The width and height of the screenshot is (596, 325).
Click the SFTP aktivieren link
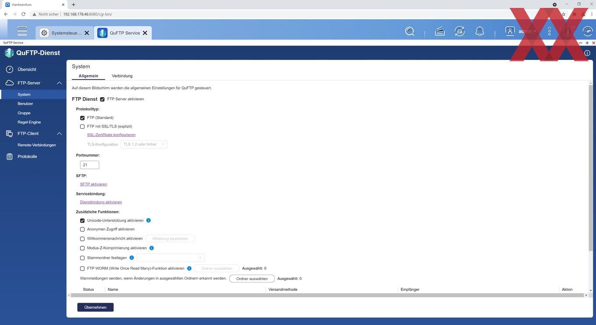tap(93, 184)
